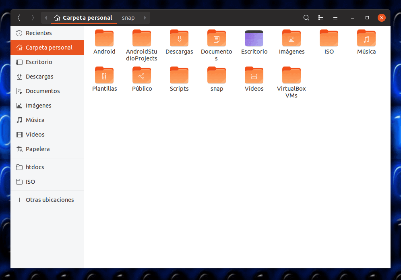Close the file manager window
Image resolution: width=401 pixels, height=280 pixels.
pyautogui.click(x=382, y=18)
